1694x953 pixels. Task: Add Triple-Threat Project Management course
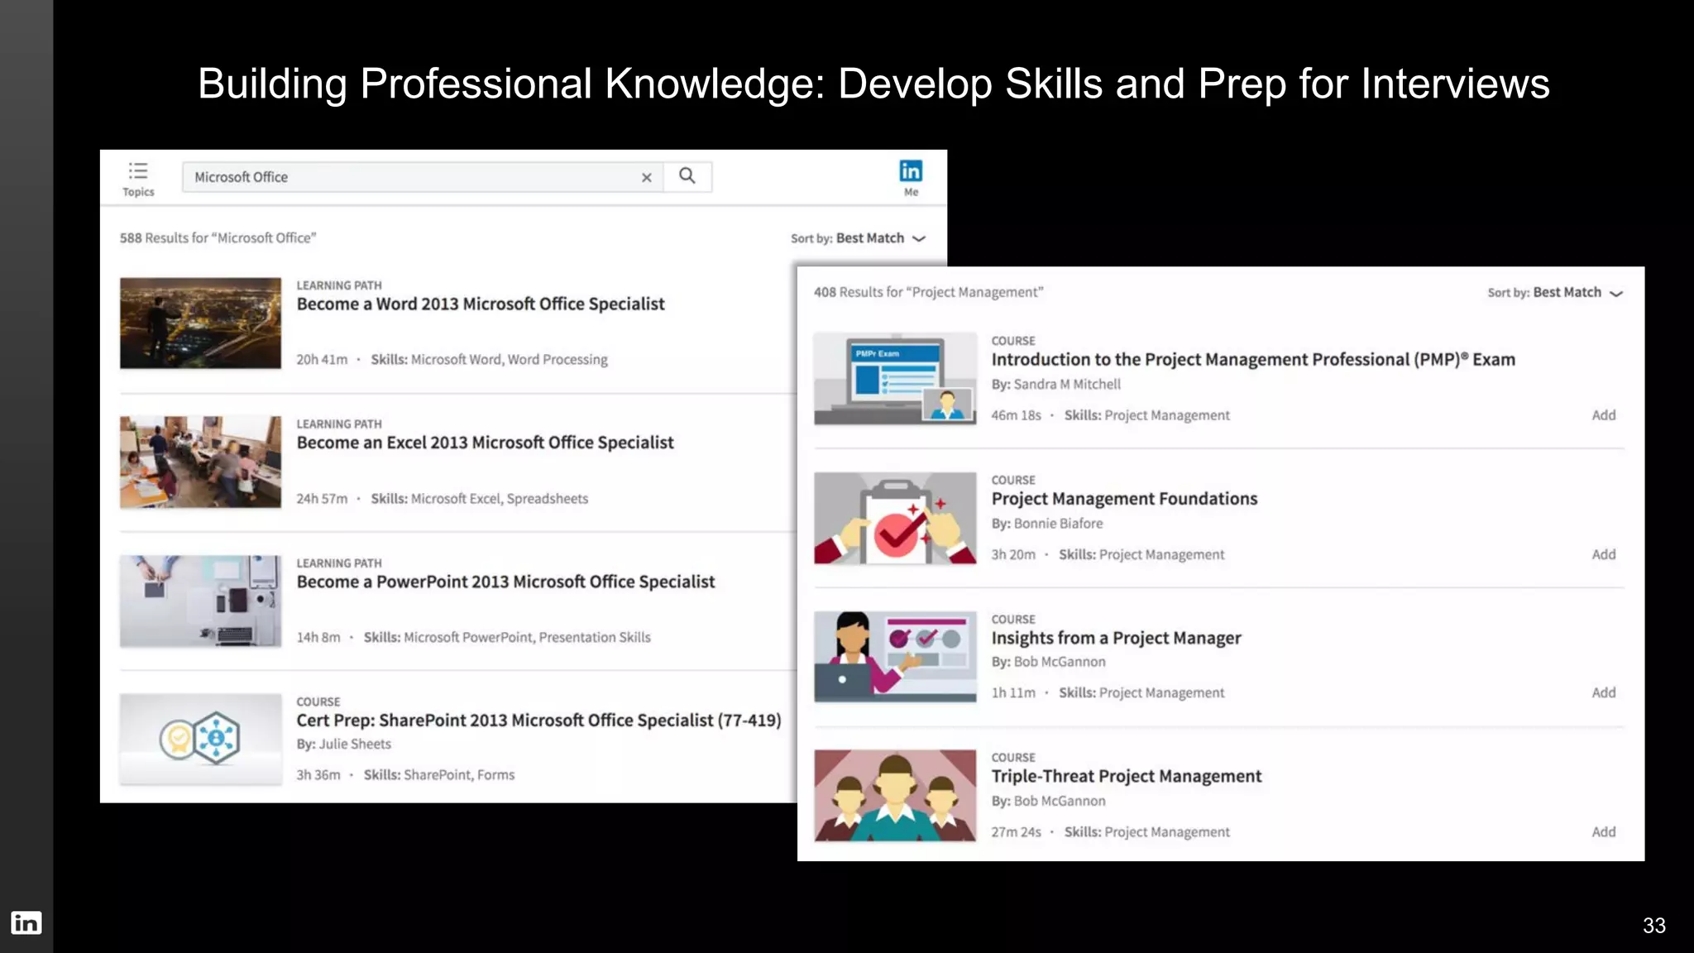[1604, 831]
